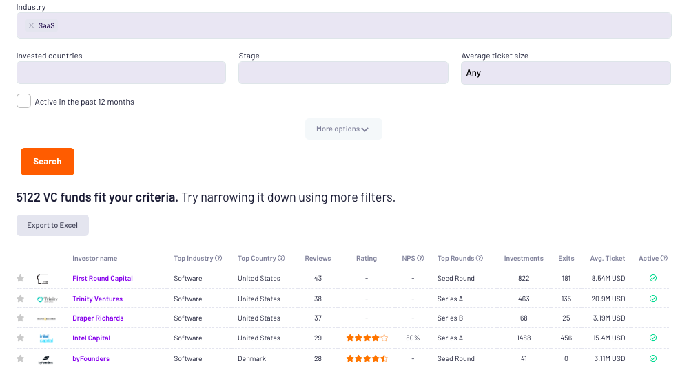689x368 pixels.
Task: Favorite Intel Capital with star
Action: (x=20, y=337)
